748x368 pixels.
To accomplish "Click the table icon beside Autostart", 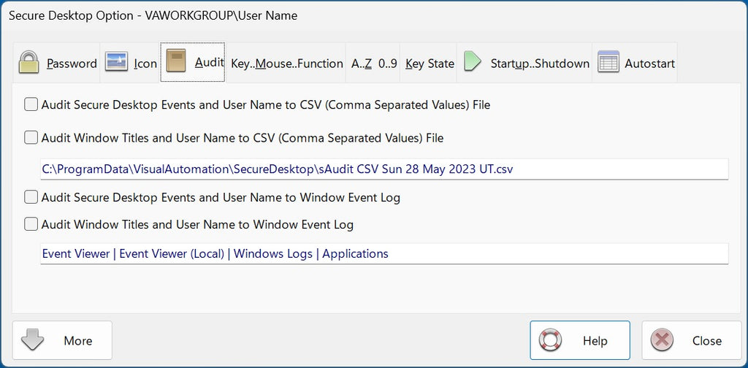I will click(x=608, y=63).
